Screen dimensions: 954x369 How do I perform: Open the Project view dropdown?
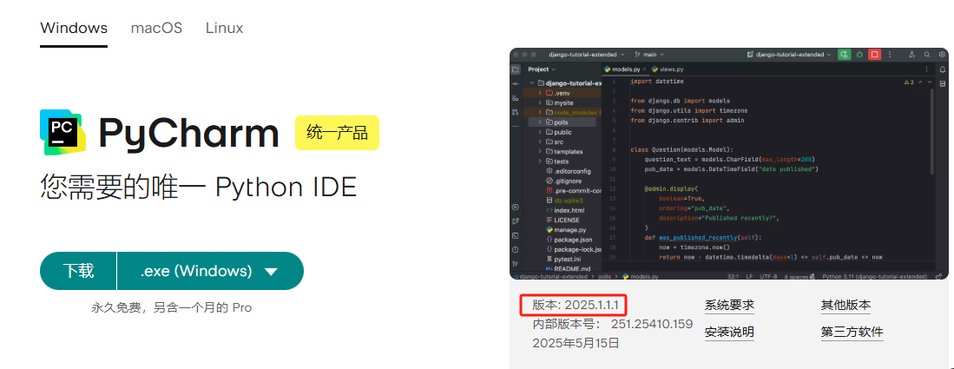(x=542, y=69)
